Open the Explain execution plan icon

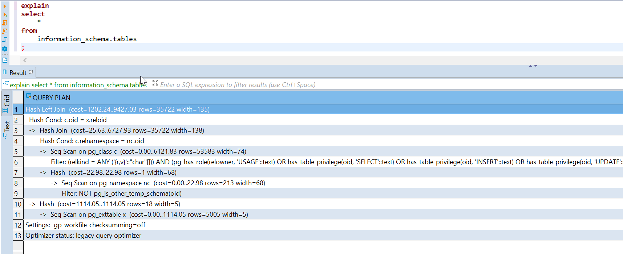pos(5,39)
